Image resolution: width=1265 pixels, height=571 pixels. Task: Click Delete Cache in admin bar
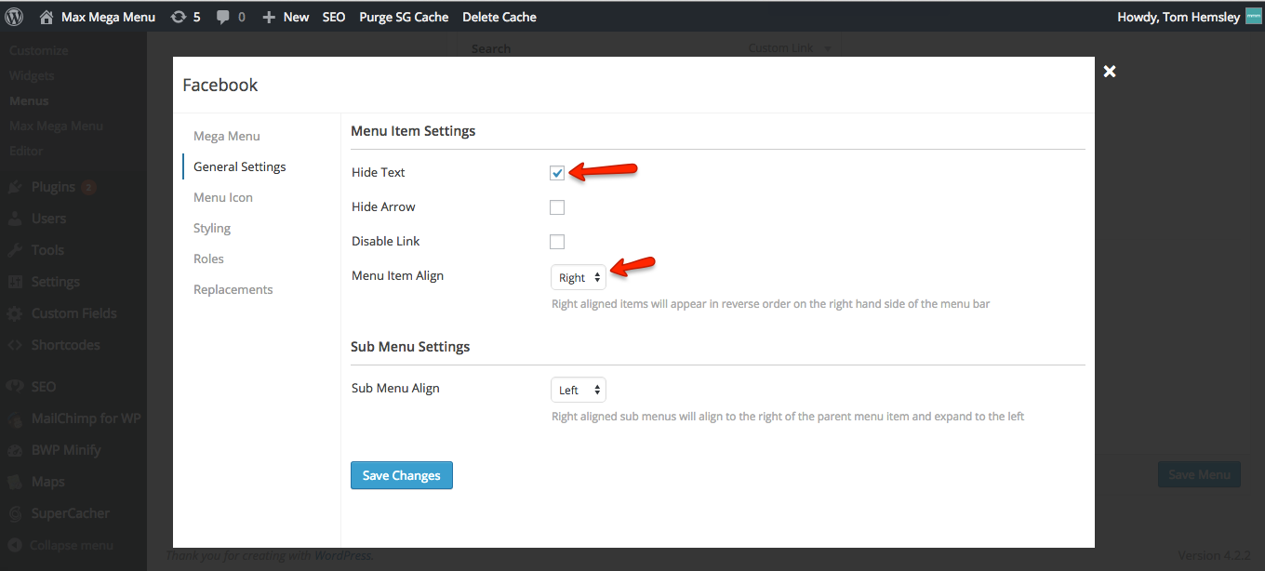[x=499, y=17]
